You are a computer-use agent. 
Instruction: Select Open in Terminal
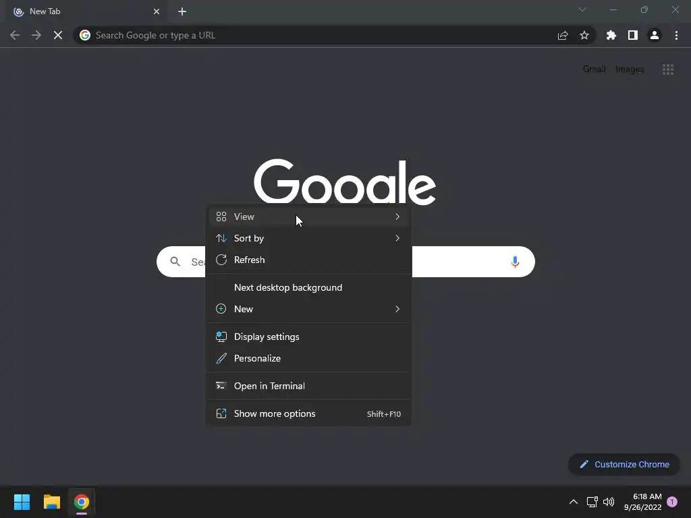(x=308, y=386)
